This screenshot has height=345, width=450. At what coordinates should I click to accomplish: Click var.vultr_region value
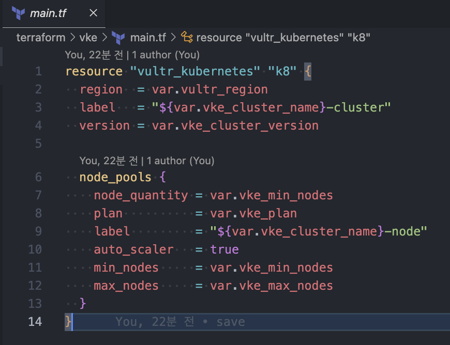click(x=210, y=89)
